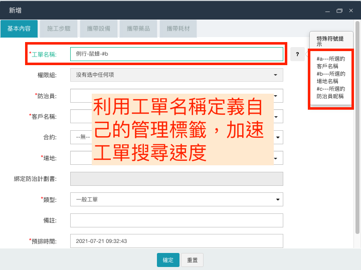Close the 新增 dialog
Image resolution: width=361 pixels, height=270 pixels.
(x=351, y=11)
